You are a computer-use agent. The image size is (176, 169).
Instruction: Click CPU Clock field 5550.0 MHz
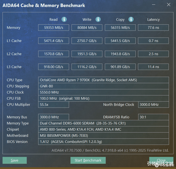103,92
